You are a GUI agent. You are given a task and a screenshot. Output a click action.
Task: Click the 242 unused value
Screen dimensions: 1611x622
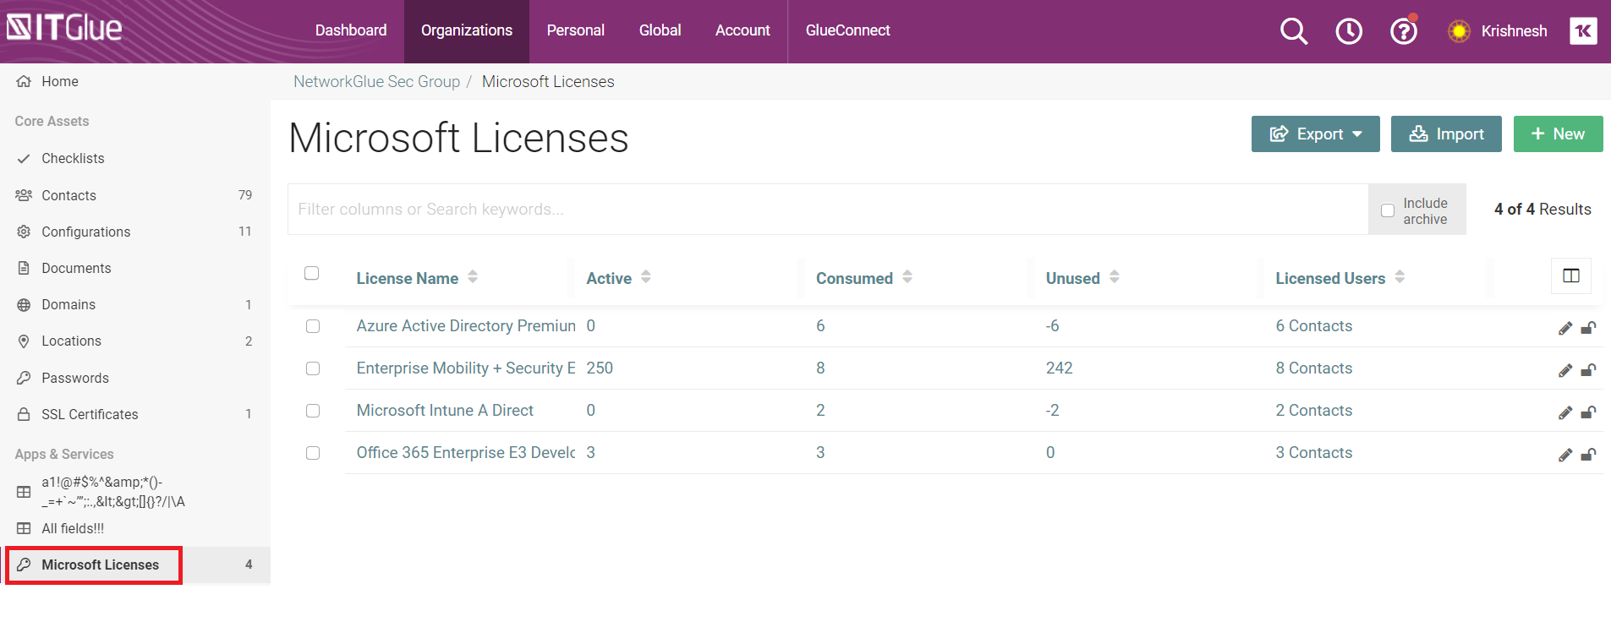[1060, 368]
